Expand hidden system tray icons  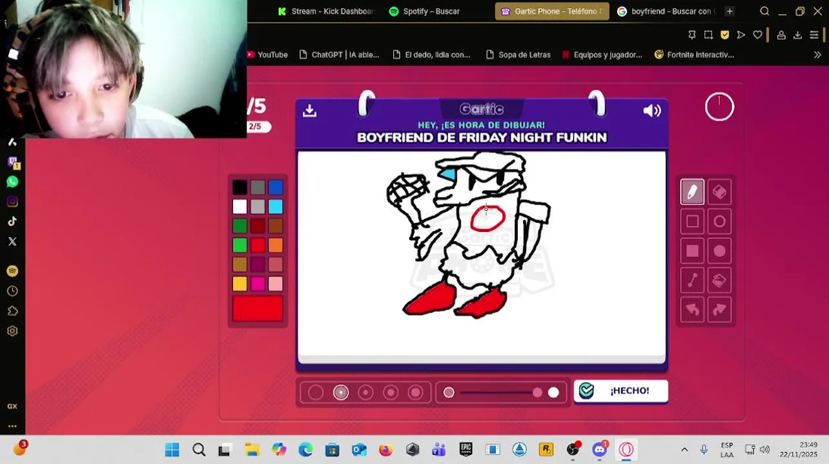point(684,450)
